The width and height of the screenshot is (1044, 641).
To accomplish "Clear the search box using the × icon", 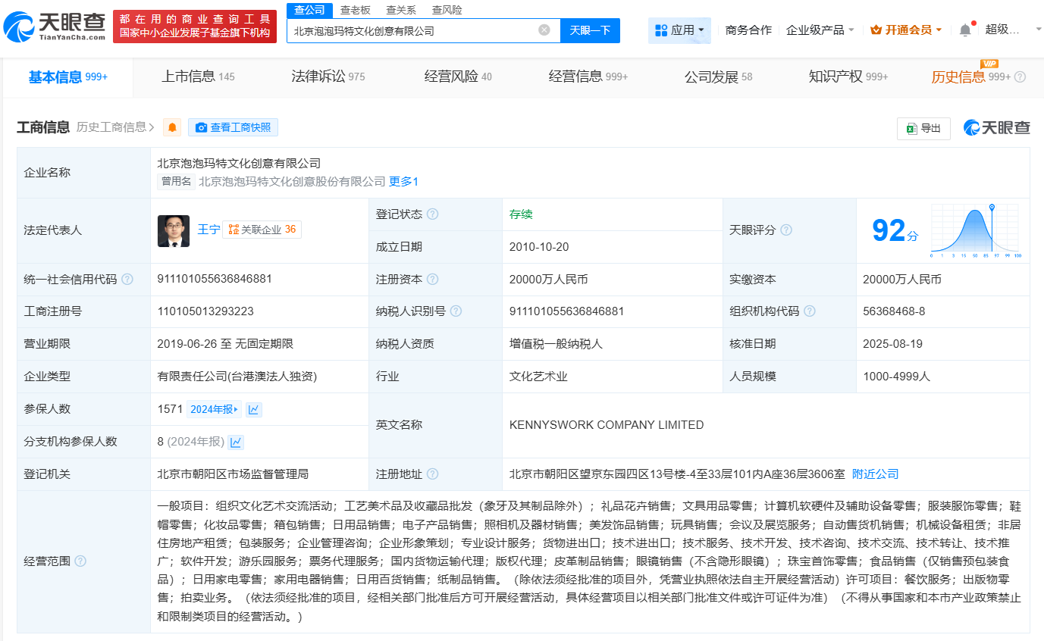I will tap(543, 30).
